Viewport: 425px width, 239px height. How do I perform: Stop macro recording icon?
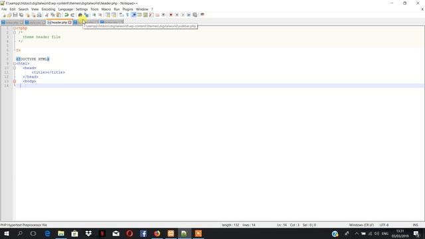click(x=177, y=15)
